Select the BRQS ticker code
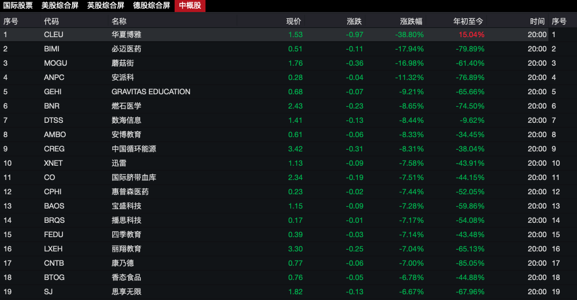 (x=54, y=221)
